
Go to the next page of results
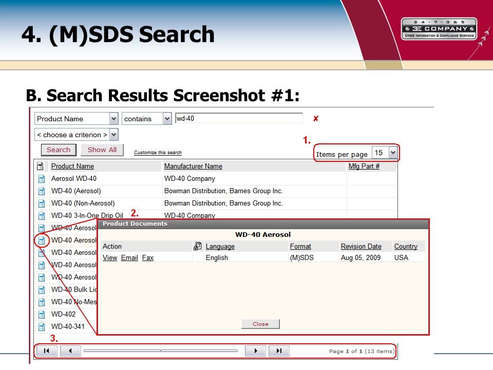coord(255,351)
